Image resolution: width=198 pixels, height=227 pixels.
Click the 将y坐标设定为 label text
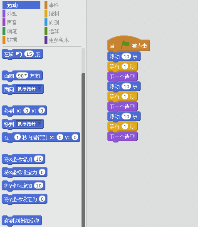(x=20, y=199)
